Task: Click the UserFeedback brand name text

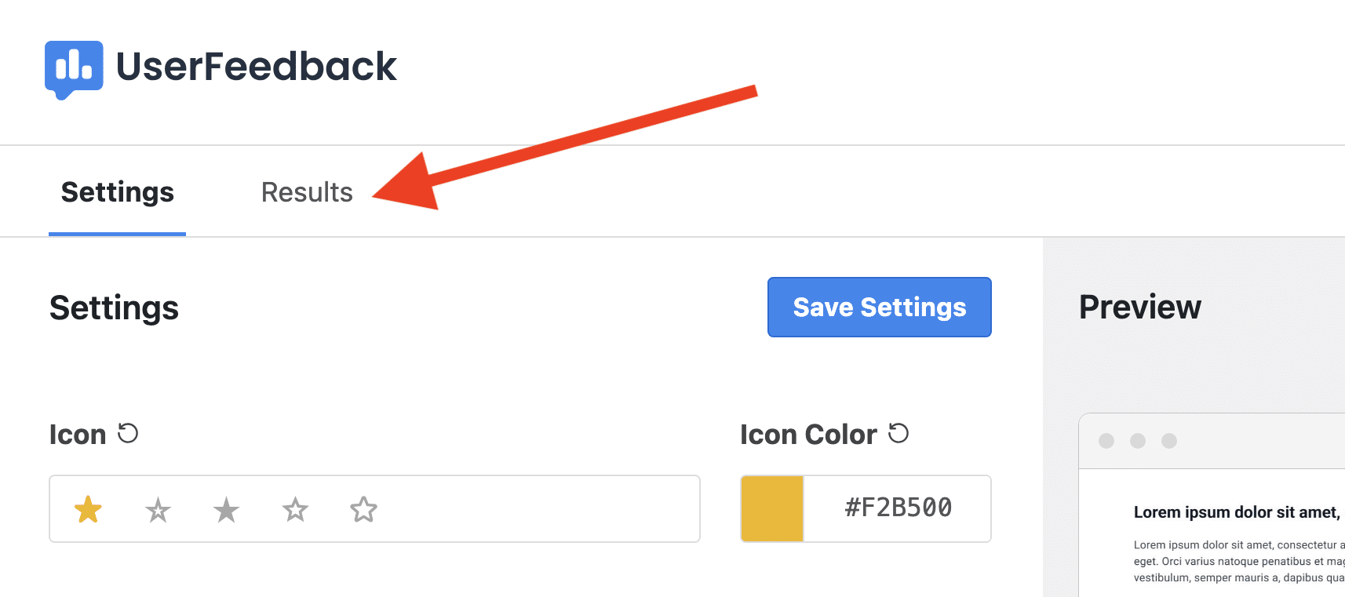Action: (x=257, y=66)
